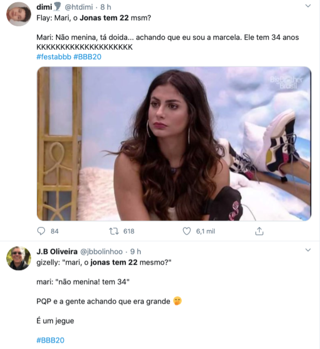
Task: Open the 9 h timestamp on J.B Oliveira's tweet
Action: click(x=136, y=251)
